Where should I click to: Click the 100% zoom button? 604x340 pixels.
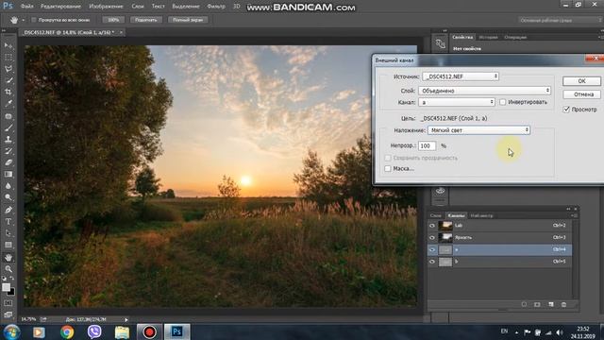click(113, 20)
